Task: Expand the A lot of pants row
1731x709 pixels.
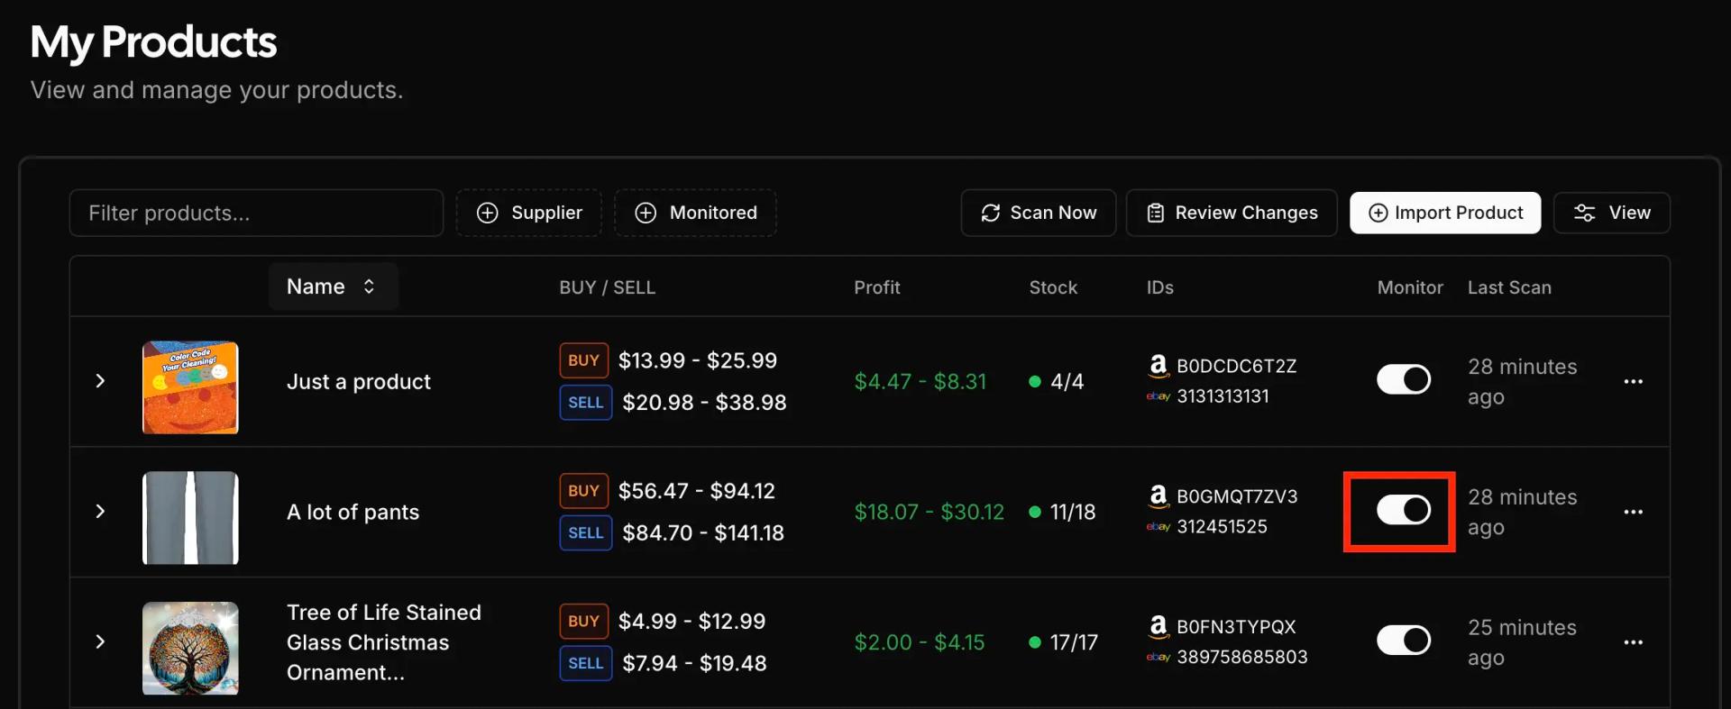Action: click(100, 512)
